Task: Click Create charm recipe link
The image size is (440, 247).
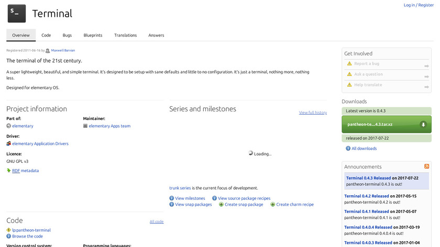Action: (295, 205)
